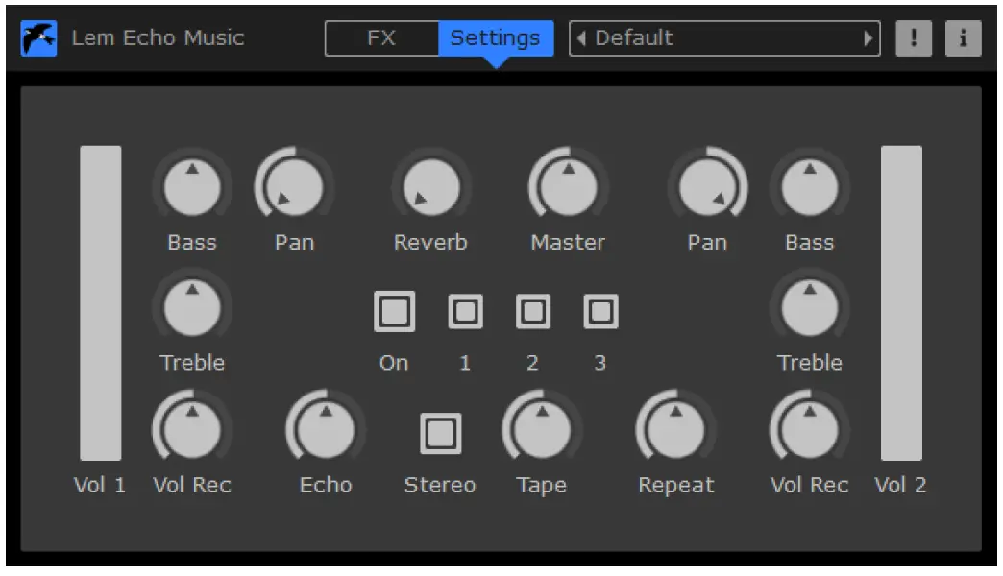Viewport: 1003px width, 576px height.
Task: Click the left Pan knob
Action: click(x=294, y=185)
